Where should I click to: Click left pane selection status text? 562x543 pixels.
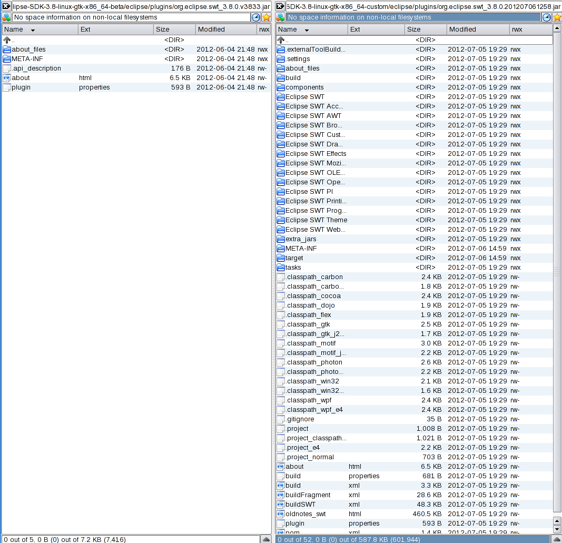65,539
